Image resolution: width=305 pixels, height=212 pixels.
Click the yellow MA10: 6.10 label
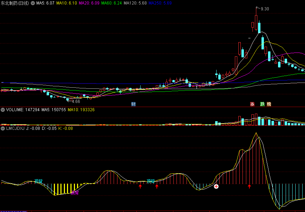67,3
